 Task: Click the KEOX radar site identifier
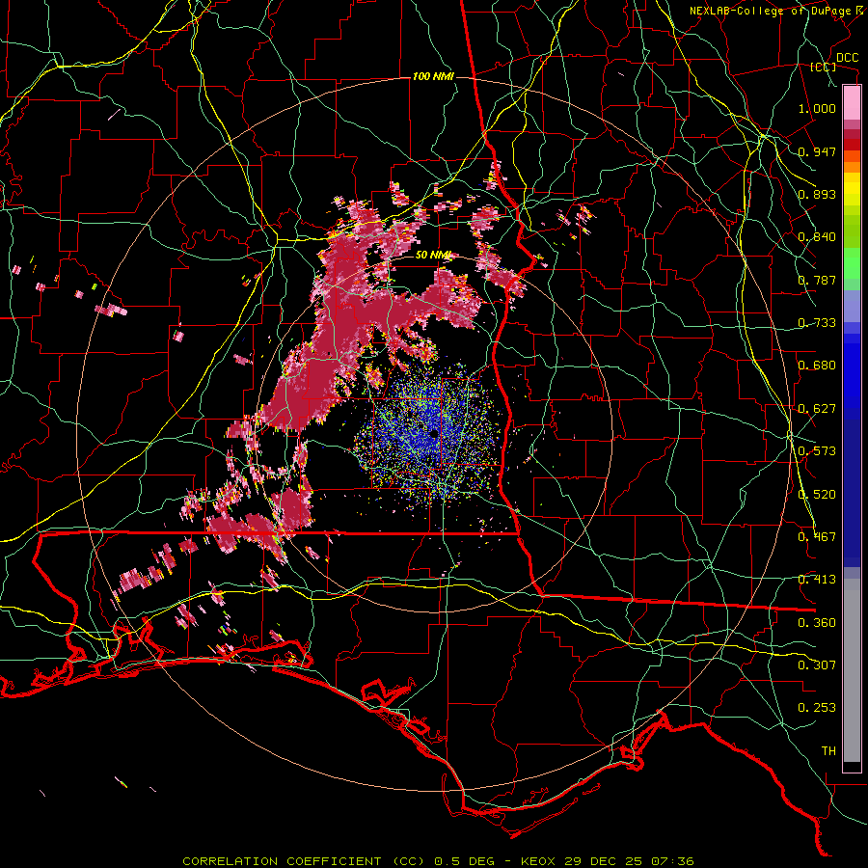click(x=538, y=861)
